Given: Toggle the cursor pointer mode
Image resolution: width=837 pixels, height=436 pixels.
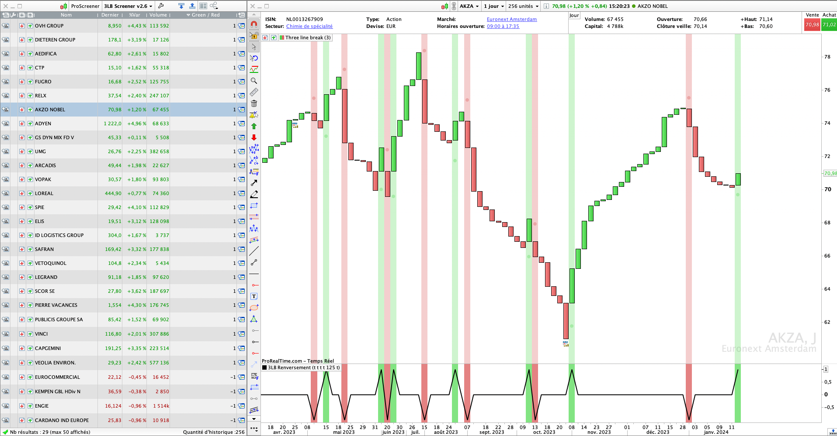Looking at the screenshot, I should (254, 47).
